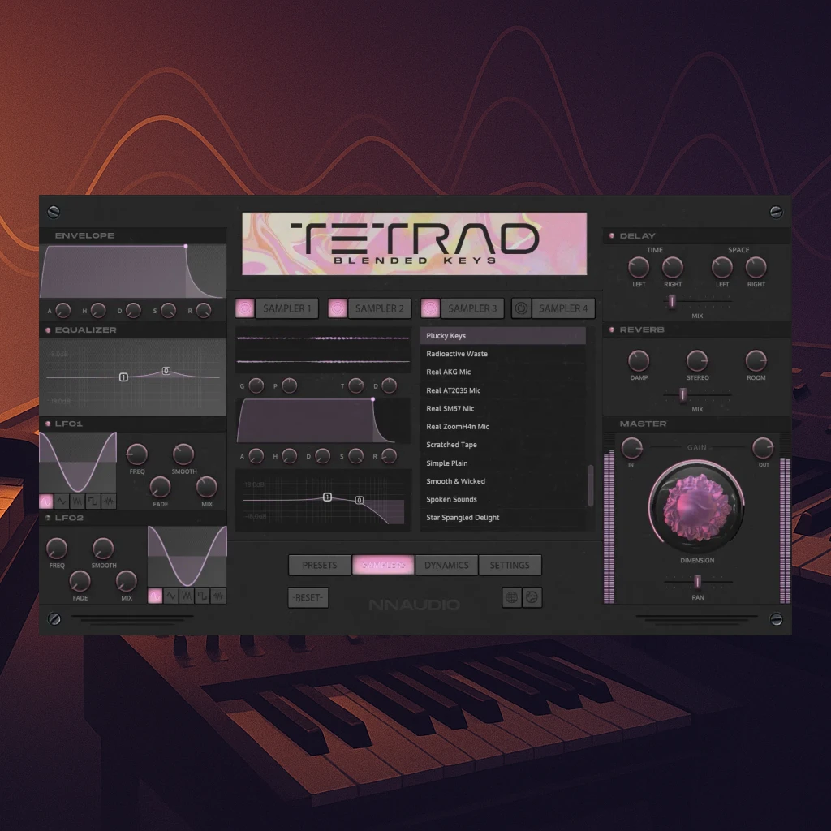Click sampler G knob
This screenshot has width=831, height=831.
[x=256, y=385]
